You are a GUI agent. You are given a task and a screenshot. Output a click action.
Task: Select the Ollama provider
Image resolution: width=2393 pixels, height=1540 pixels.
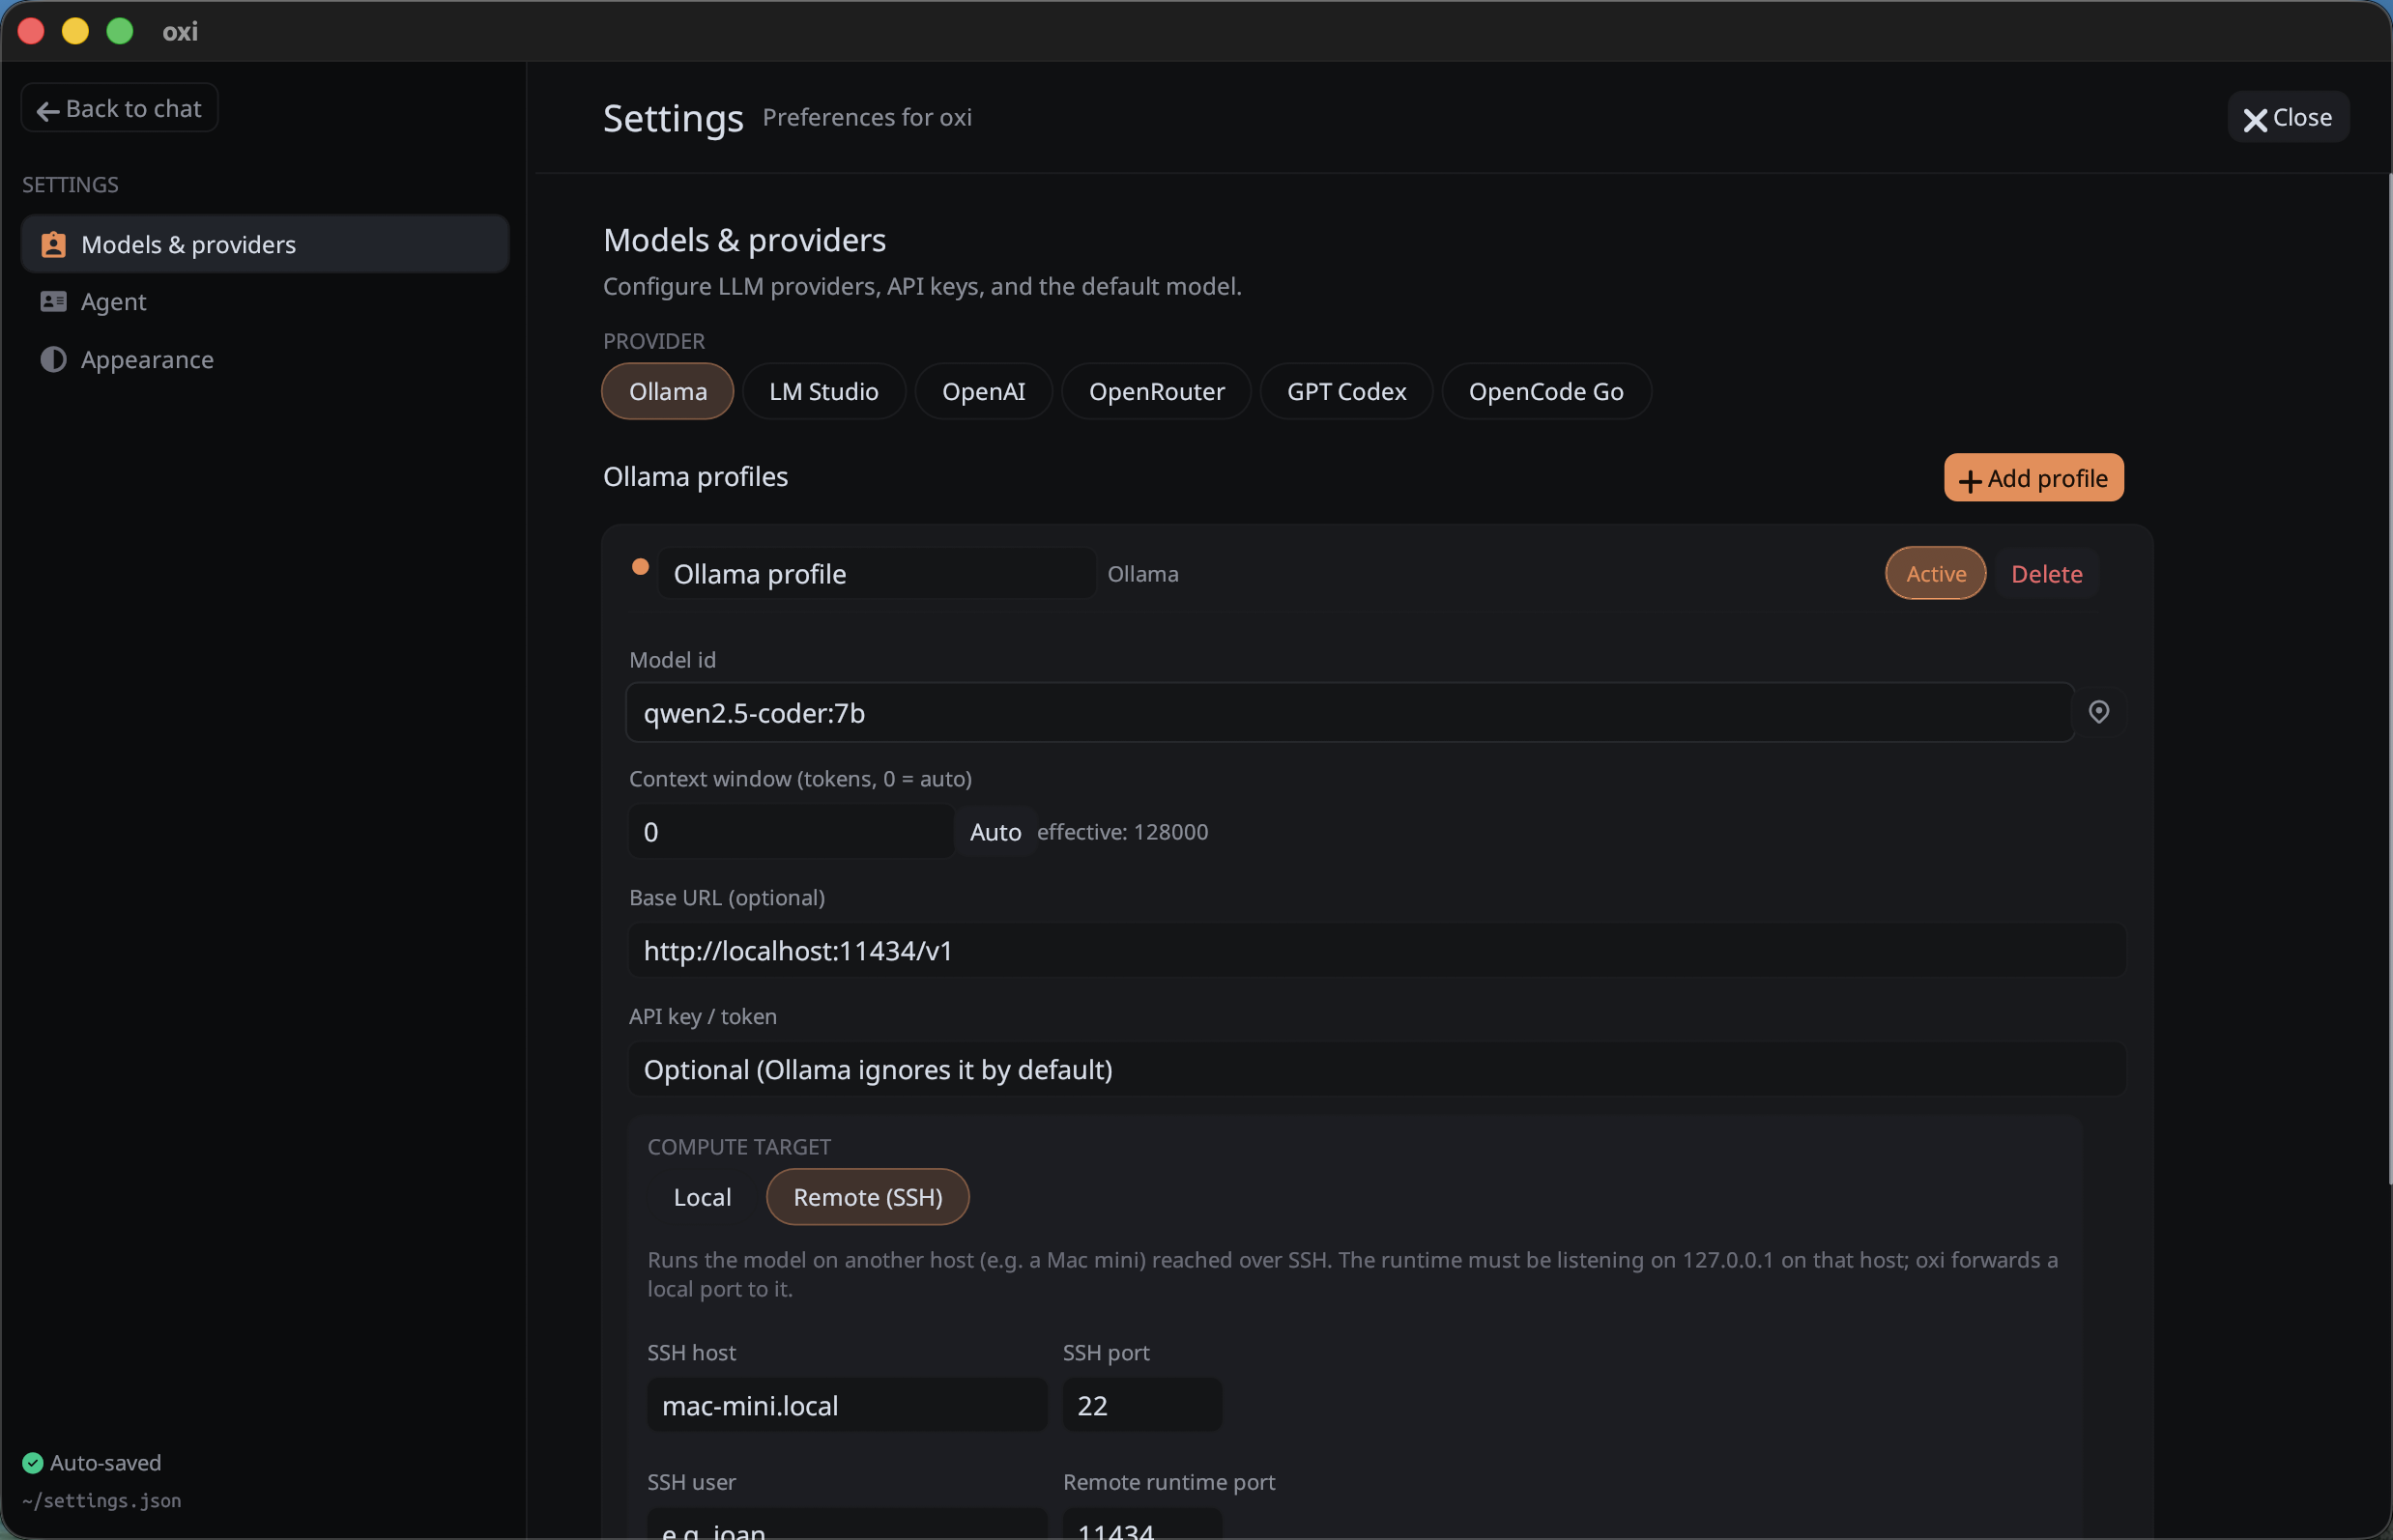tap(667, 391)
